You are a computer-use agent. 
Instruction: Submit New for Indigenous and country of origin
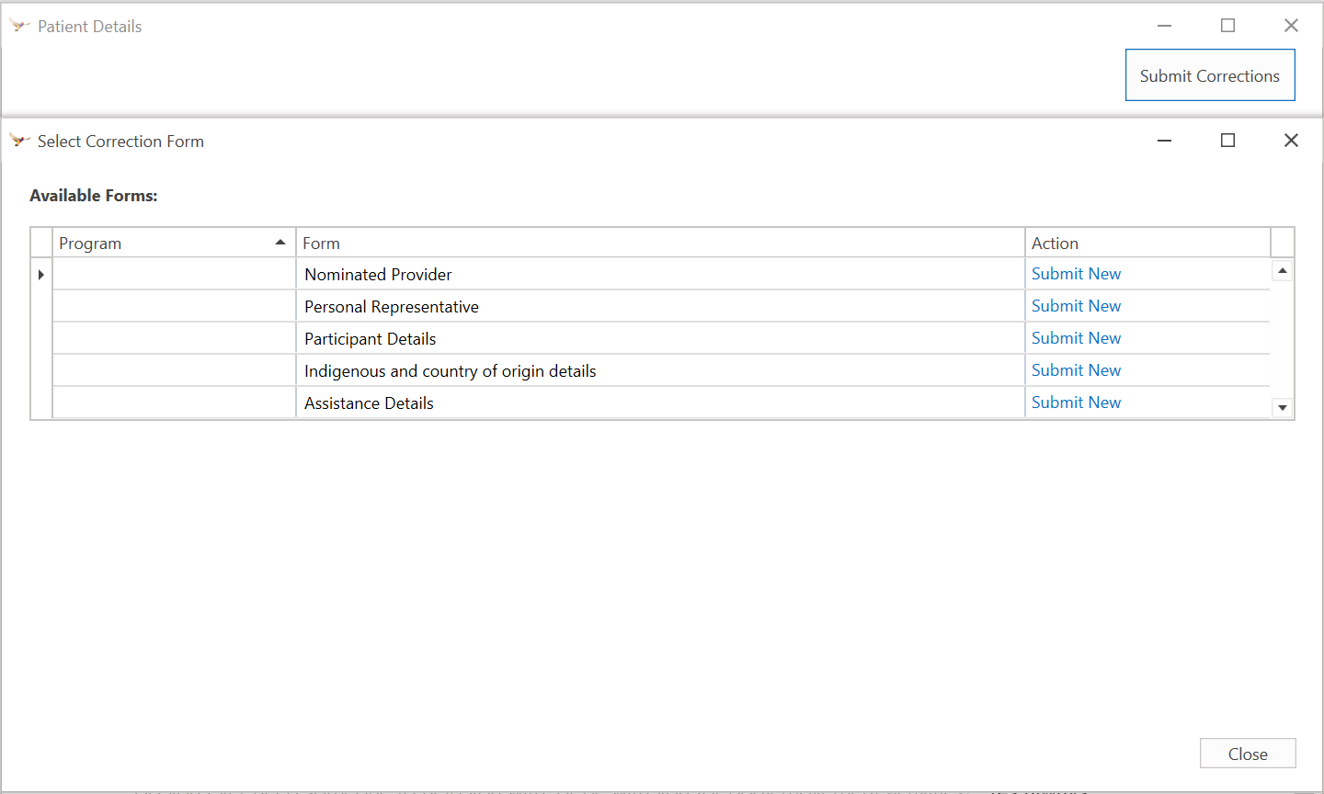pyautogui.click(x=1076, y=370)
